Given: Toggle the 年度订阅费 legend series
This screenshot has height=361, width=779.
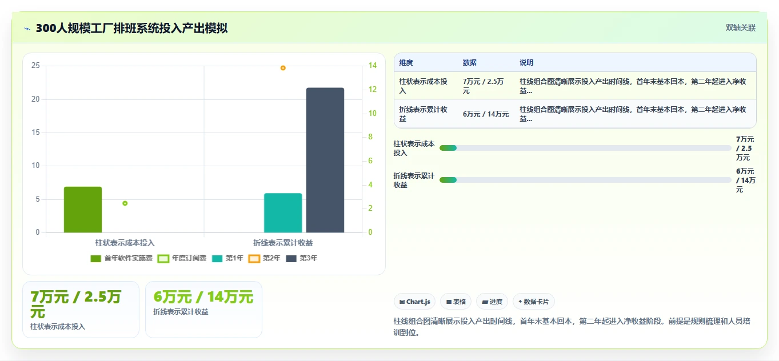Looking at the screenshot, I should pos(182,258).
